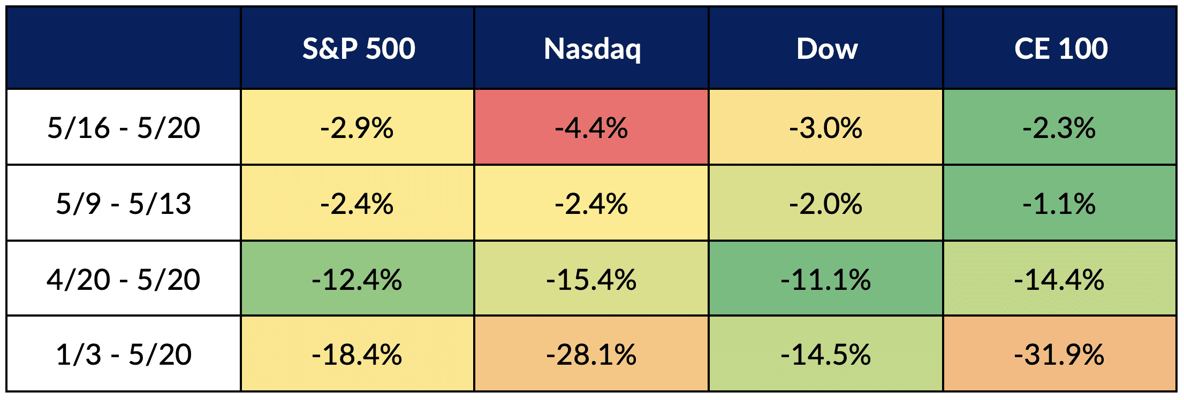Click the orange -31.9% CE 100 cell
This screenshot has width=1184, height=400.
[x=1059, y=355]
